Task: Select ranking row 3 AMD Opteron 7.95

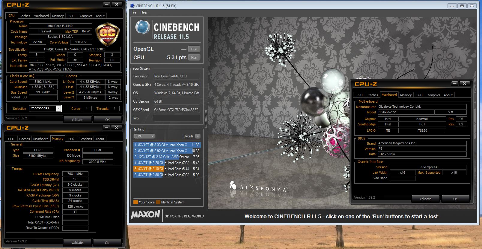Action: (167, 157)
